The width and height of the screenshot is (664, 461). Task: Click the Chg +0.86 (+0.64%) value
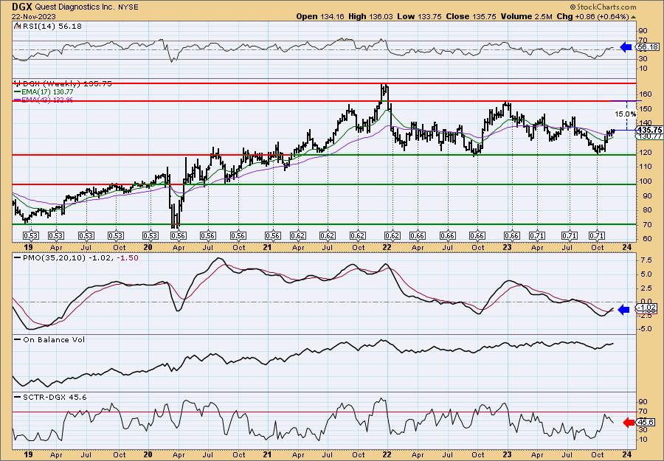592,16
